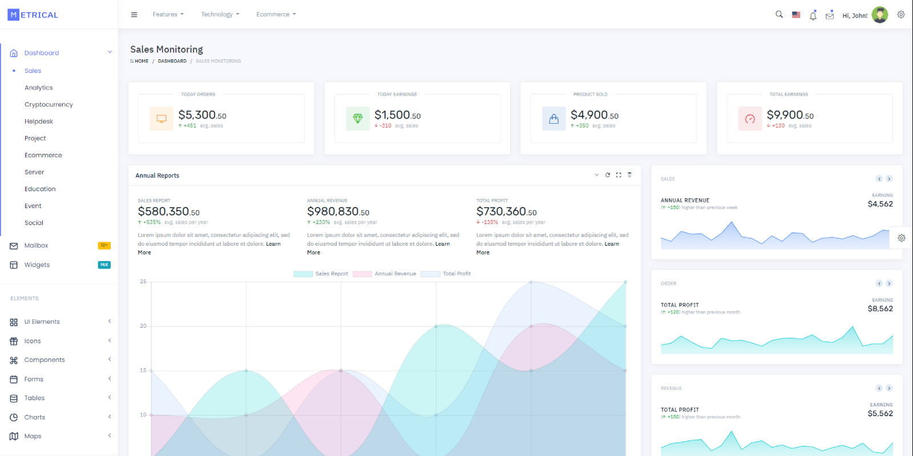Collapse the Annual Reports card with chevron
Image resolution: width=913 pixels, height=456 pixels.
pos(597,175)
